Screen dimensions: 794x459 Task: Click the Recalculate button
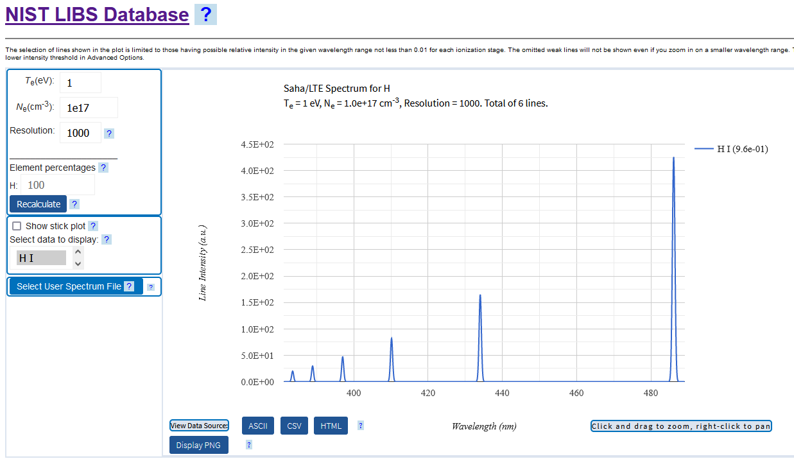[x=39, y=204]
